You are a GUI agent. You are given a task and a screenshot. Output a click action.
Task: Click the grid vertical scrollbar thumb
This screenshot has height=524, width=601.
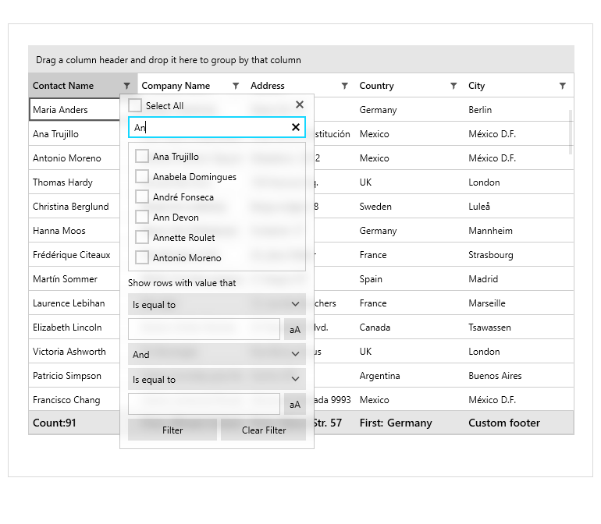[x=571, y=132]
